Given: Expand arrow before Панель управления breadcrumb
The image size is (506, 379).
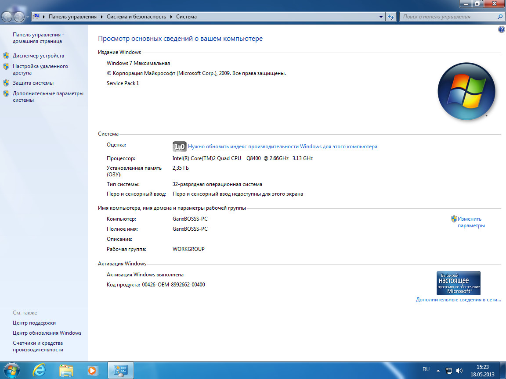Looking at the screenshot, I should click(x=44, y=17).
